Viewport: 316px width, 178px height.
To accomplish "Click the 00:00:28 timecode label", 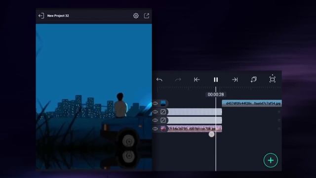I will [216, 94].
